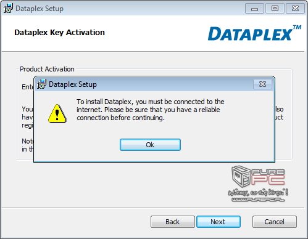The height and width of the screenshot is (239, 308).
Task: Close the main Dataplex Setup window
Action: pyautogui.click(x=295, y=9)
